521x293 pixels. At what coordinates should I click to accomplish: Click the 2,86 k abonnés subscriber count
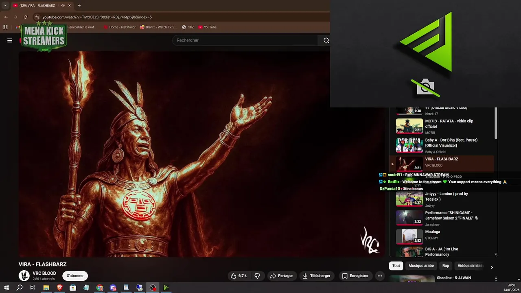coord(44,279)
